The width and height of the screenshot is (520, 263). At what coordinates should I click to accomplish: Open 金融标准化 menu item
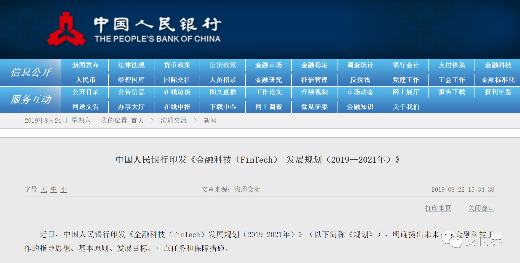click(x=498, y=80)
